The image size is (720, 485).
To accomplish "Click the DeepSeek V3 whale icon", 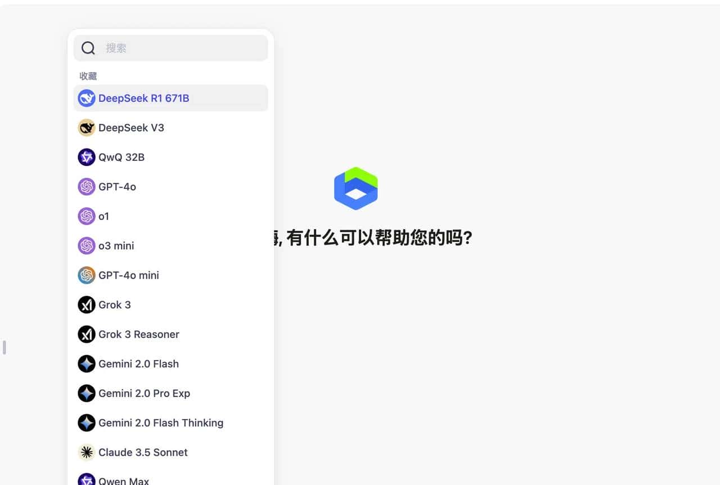I will tap(87, 128).
